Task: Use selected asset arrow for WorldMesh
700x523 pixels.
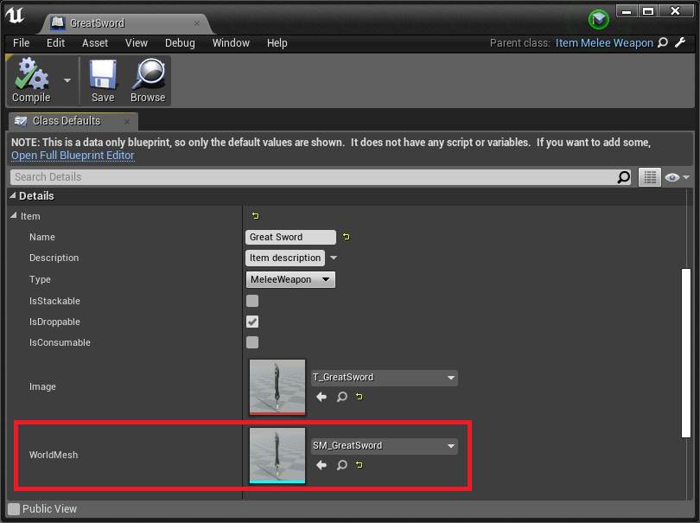Action: pyautogui.click(x=321, y=465)
